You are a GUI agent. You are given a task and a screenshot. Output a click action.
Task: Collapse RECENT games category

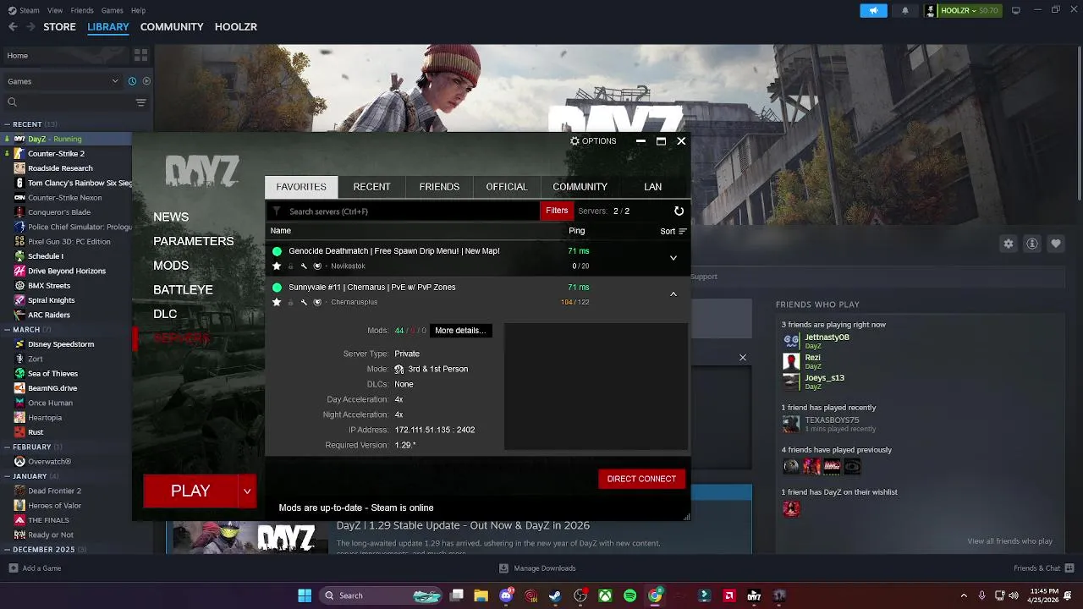[x=6, y=124]
